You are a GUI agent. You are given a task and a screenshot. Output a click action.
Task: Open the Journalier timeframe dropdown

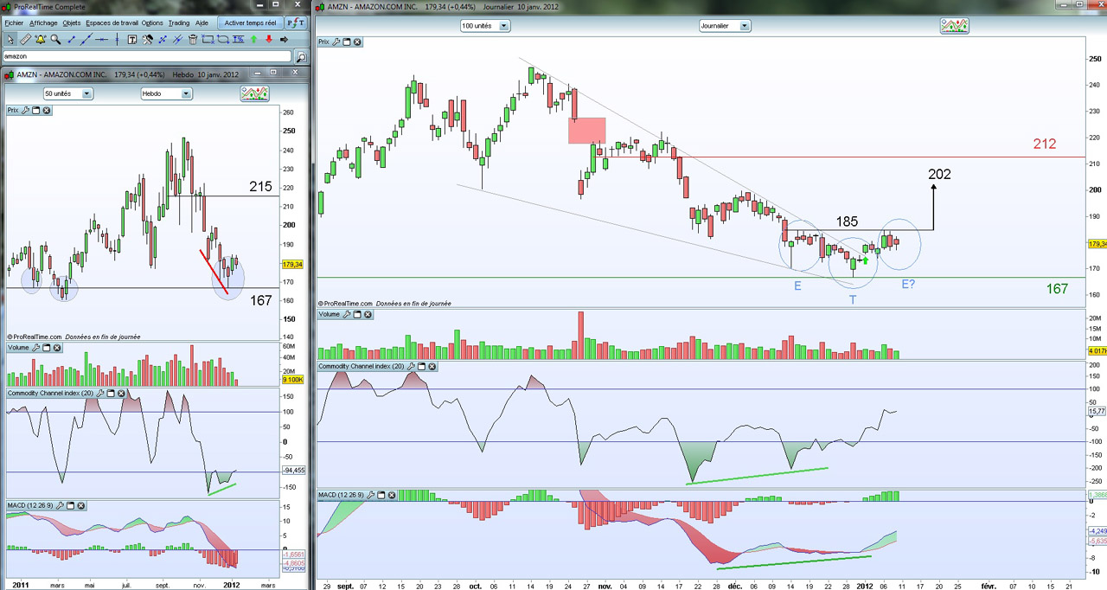pos(725,26)
